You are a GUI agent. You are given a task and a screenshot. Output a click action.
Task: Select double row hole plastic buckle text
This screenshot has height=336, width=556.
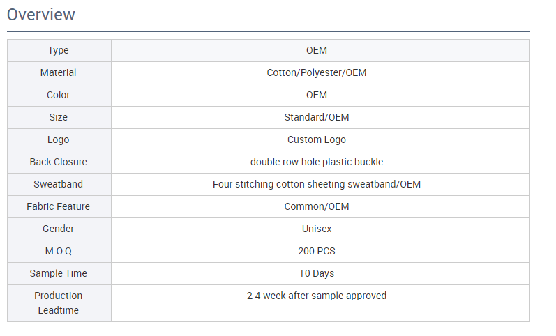click(316, 162)
